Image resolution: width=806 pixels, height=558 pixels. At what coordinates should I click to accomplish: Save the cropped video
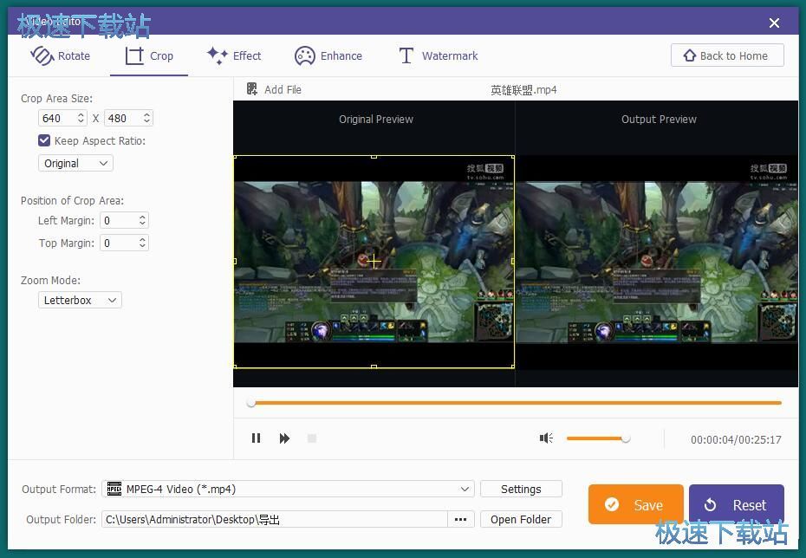coord(636,504)
